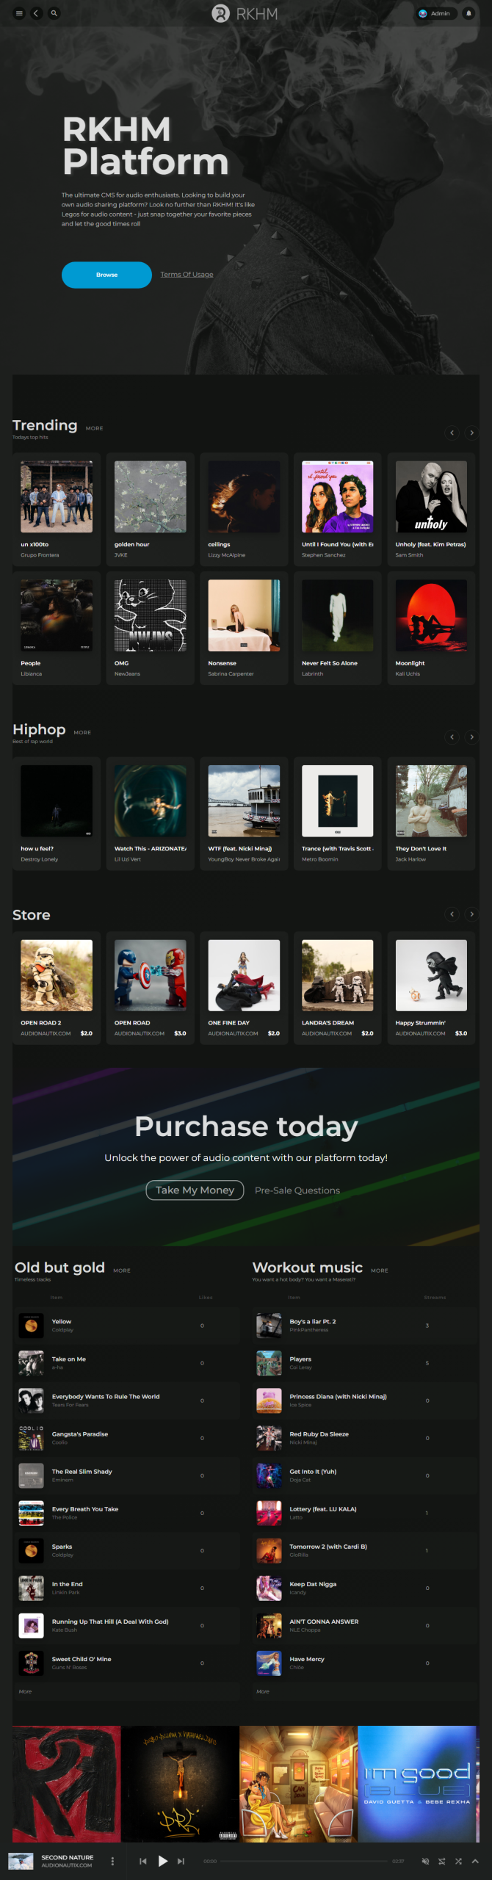Image resolution: width=492 pixels, height=1880 pixels.
Task: Go to the previous track in the player
Action: click(x=143, y=1861)
